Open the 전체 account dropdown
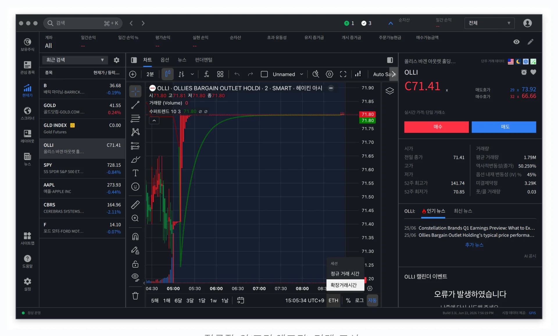 click(x=489, y=23)
